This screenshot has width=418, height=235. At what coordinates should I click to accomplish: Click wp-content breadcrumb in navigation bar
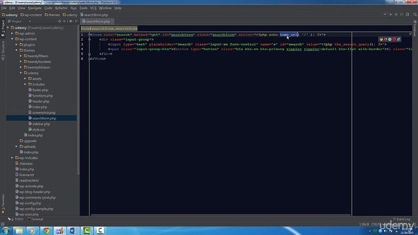31,15
